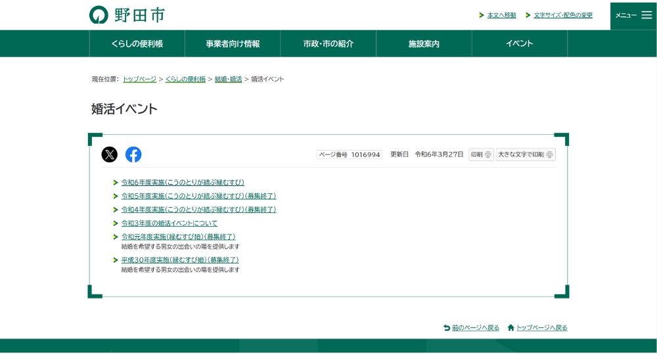The image size is (657, 355).
Task: Open the イベント navigation tab
Action: click(x=519, y=43)
